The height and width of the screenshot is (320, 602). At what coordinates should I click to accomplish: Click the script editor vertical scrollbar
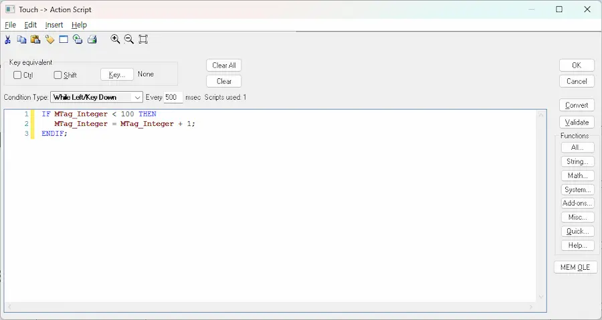pyautogui.click(x=541, y=206)
